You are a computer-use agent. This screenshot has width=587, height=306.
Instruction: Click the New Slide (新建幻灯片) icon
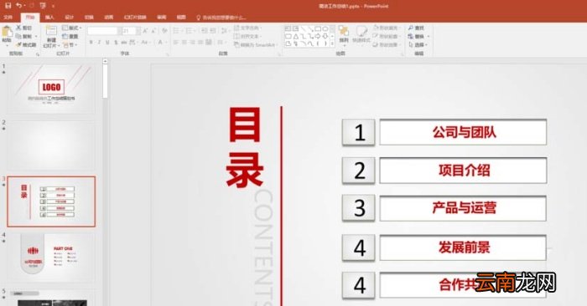point(51,31)
